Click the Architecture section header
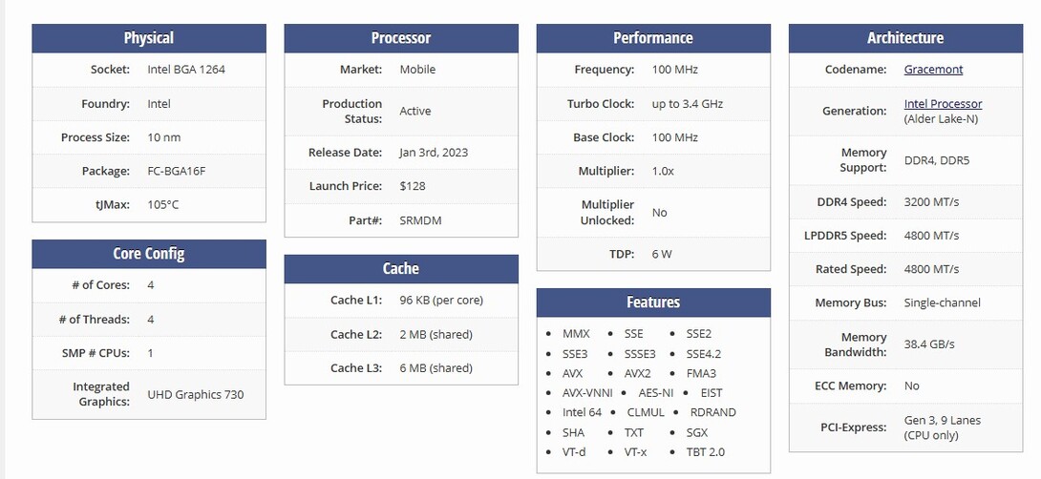The image size is (1041, 479). pos(905,38)
